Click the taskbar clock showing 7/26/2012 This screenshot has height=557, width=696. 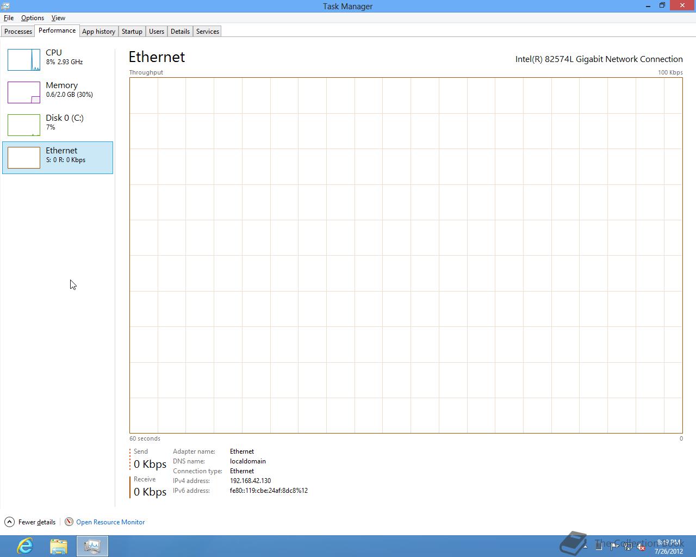(x=669, y=547)
